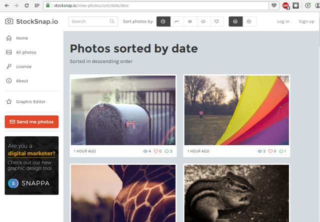The image size is (320, 222).
Task: Open the asterisk extension icon
Action: click(295, 5)
